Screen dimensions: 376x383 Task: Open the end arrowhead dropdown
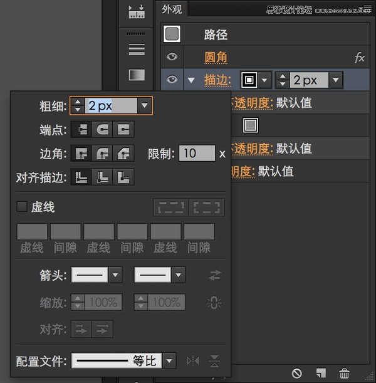[x=178, y=275]
